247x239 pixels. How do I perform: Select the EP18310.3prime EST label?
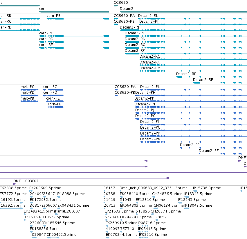150,200
